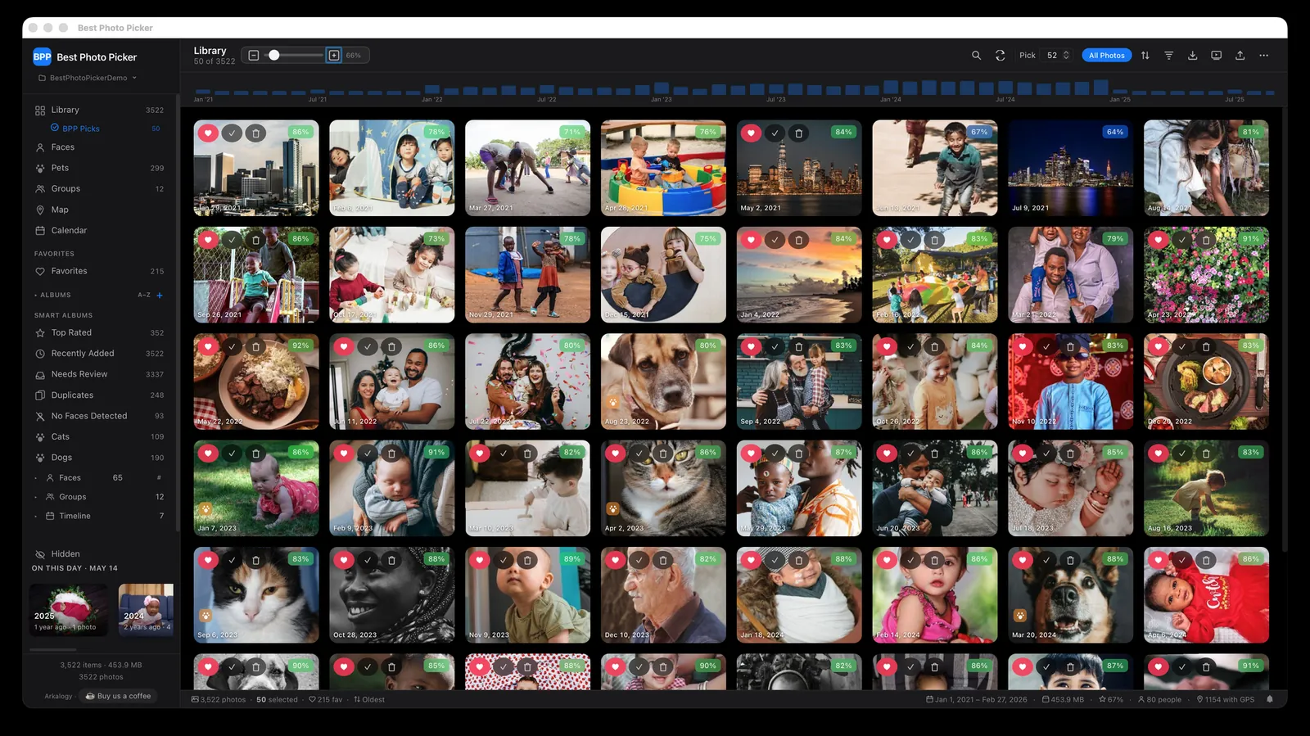Open the Map view in sidebar
This screenshot has height=736, width=1310.
tap(99, 210)
